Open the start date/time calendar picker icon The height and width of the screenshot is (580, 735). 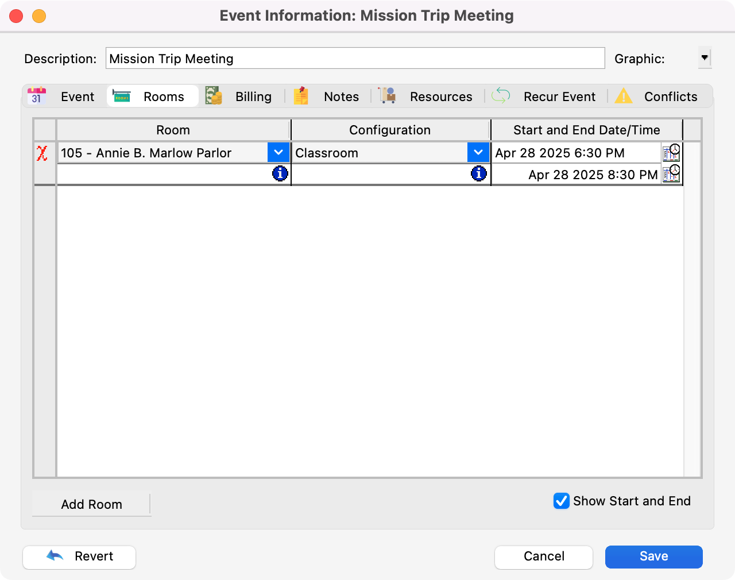[x=671, y=153]
